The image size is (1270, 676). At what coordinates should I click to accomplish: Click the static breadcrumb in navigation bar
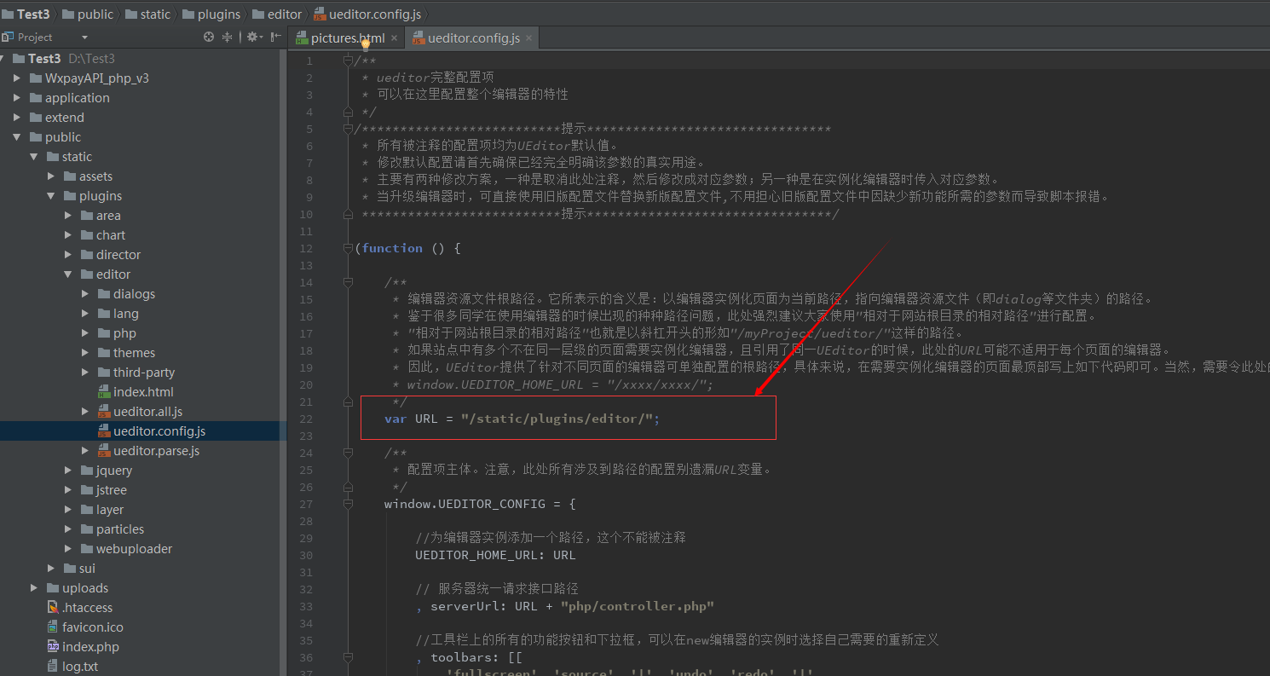[x=155, y=14]
